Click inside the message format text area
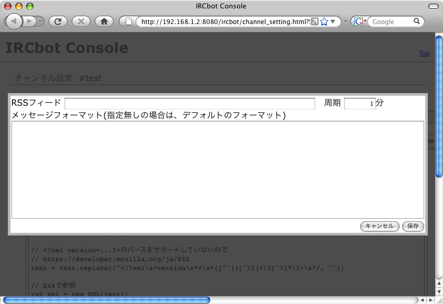 (217, 170)
